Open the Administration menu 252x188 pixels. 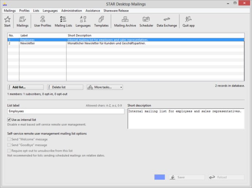[x=72, y=11]
